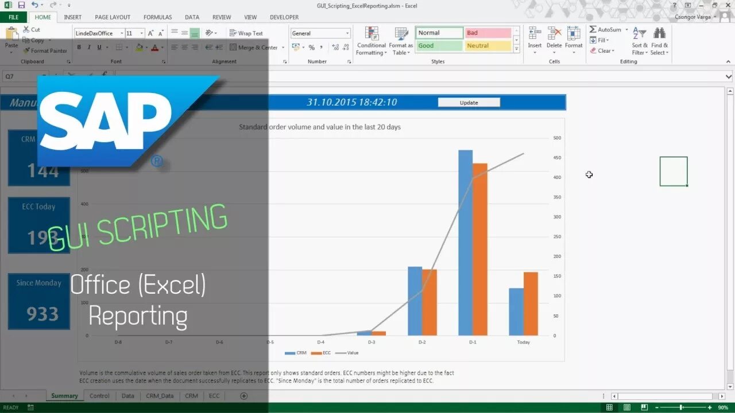This screenshot has width=735, height=413.
Task: Switch to the PAGE LAYOUT ribbon tab
Action: [x=113, y=17]
